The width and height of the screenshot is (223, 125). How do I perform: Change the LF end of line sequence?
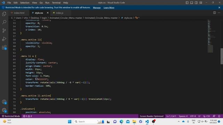(199, 116)
